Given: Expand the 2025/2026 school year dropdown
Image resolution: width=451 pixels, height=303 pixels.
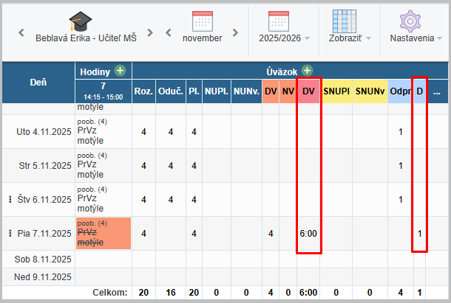Looking at the screenshot, I should point(284,38).
